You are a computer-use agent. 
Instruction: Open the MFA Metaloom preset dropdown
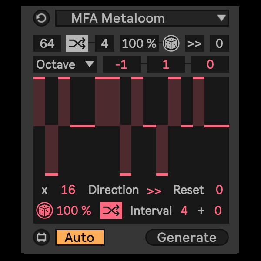pos(142,18)
